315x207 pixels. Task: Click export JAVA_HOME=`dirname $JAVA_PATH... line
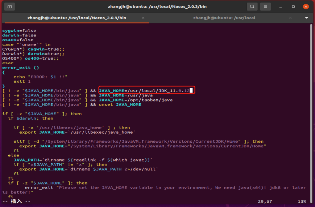coord(88,169)
